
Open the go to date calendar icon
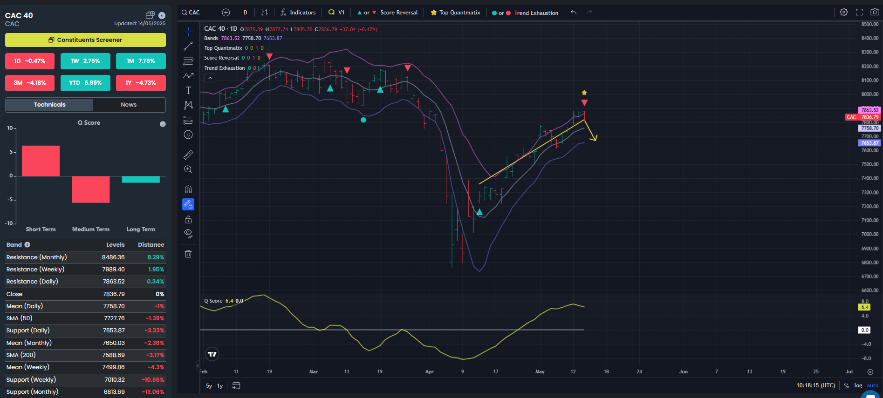tap(236, 385)
